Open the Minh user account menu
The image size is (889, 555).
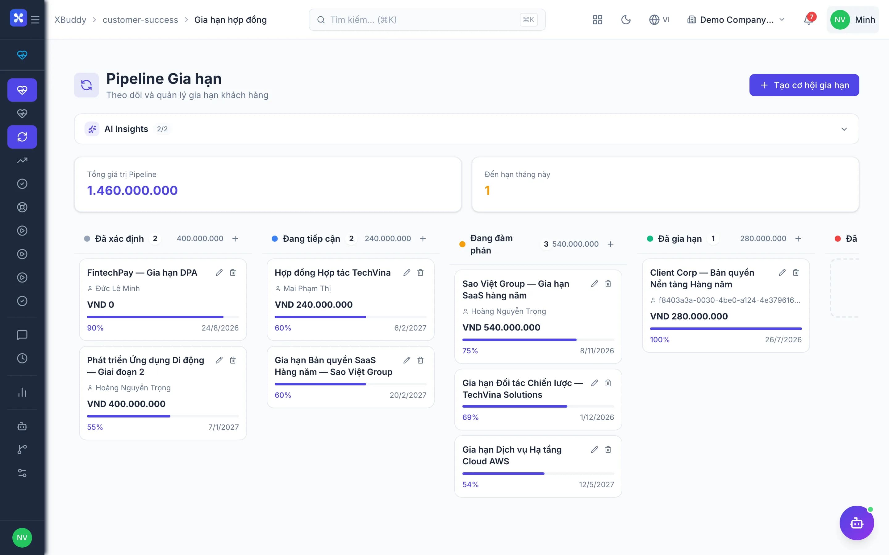853,20
